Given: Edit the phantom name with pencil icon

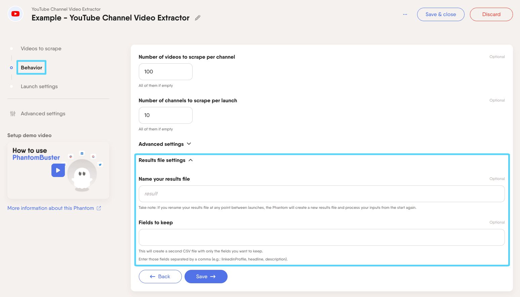Looking at the screenshot, I should click(198, 18).
